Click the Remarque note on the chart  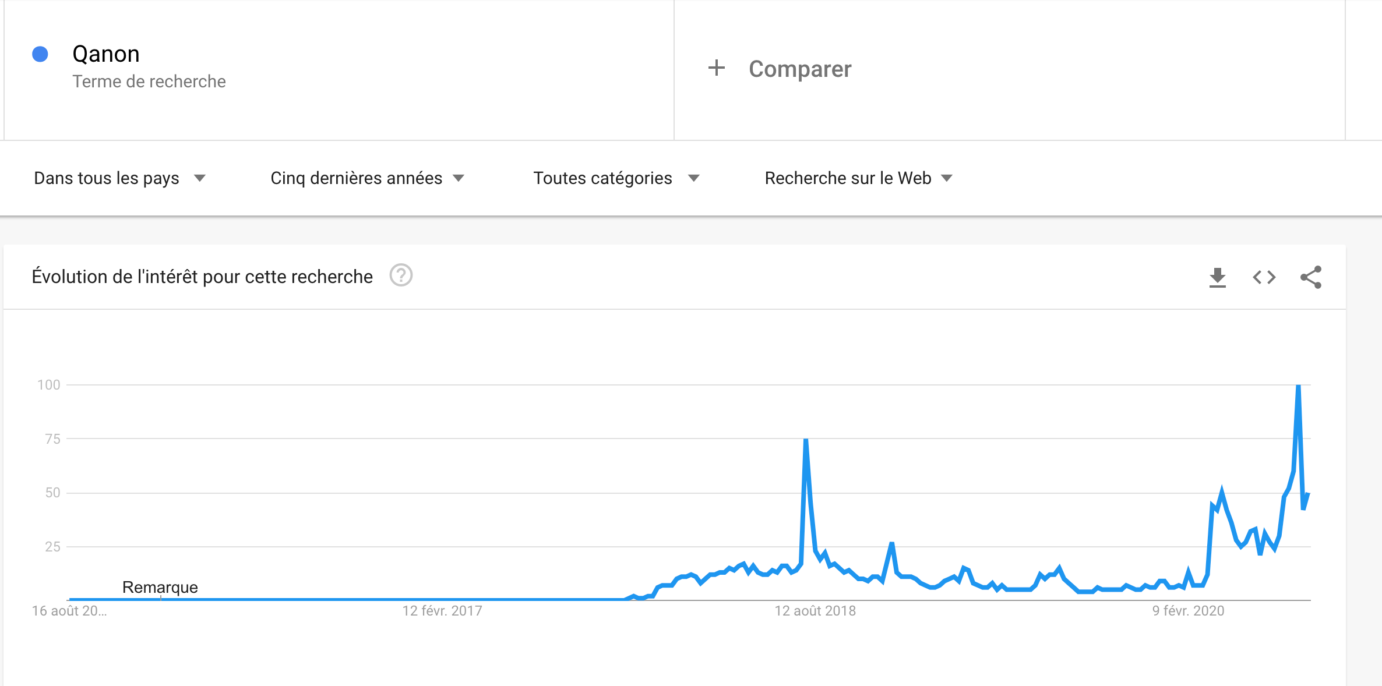click(x=160, y=587)
